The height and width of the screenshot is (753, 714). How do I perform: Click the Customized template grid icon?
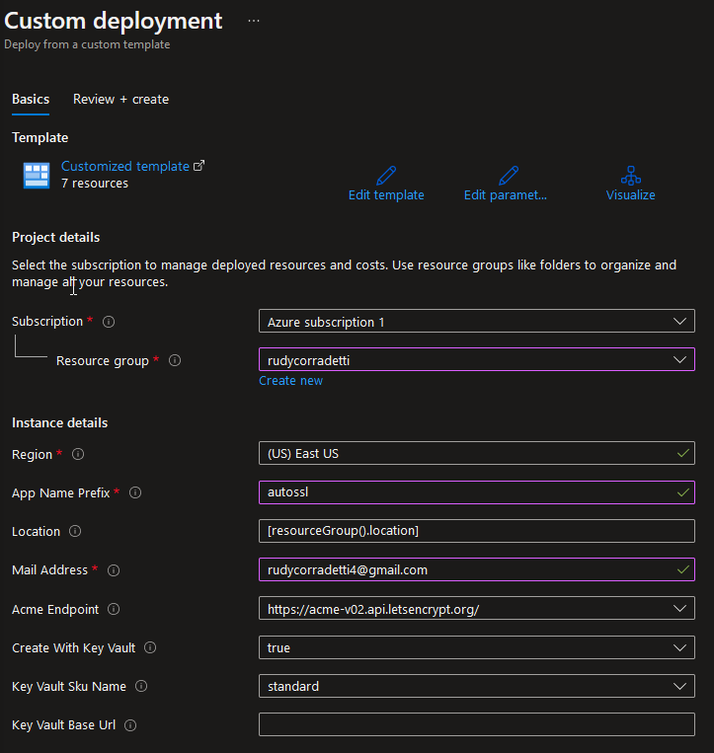coord(37,176)
